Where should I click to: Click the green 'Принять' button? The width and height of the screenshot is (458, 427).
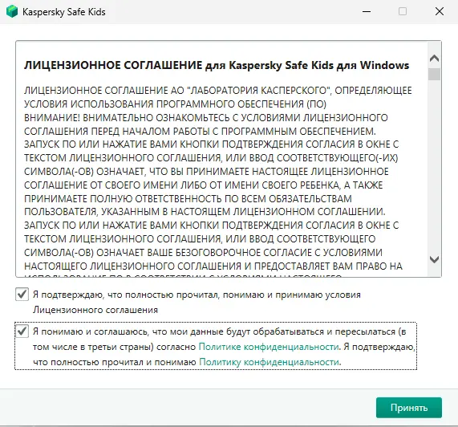point(409,408)
